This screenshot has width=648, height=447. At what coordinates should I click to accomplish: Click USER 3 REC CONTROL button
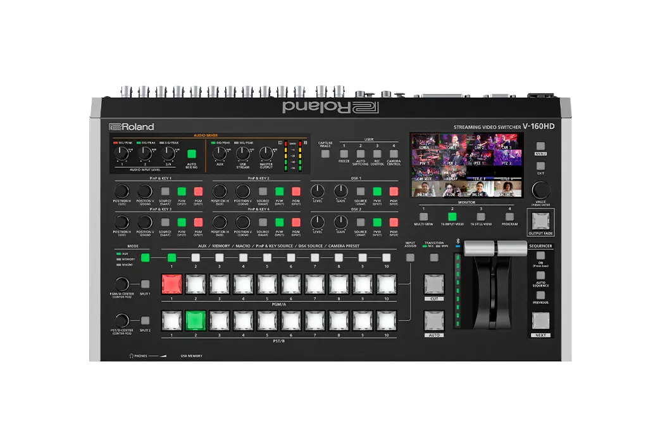tap(377, 154)
